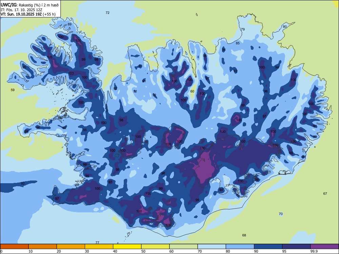This screenshot has height=254, width=339.
Task: Click the "72" humidity value over the northern sea
Action: pos(107,13)
